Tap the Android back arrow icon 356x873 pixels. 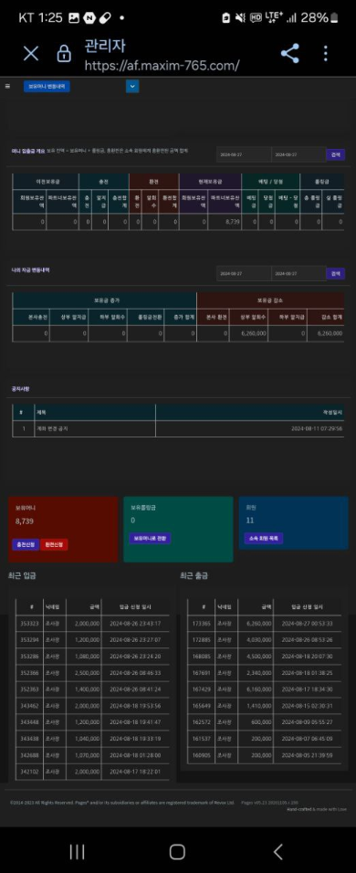(277, 851)
